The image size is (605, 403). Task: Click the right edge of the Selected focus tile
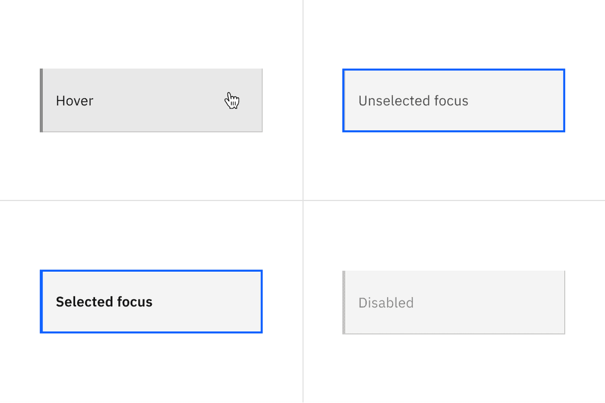[262, 302]
